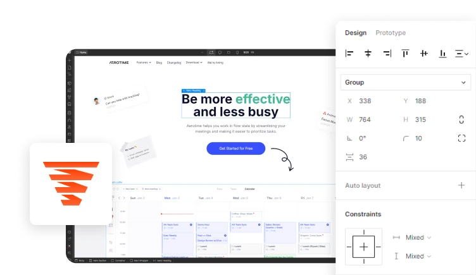Open horizontal constraint Mixed dropdown
The height and width of the screenshot is (275, 476).
[418, 238]
